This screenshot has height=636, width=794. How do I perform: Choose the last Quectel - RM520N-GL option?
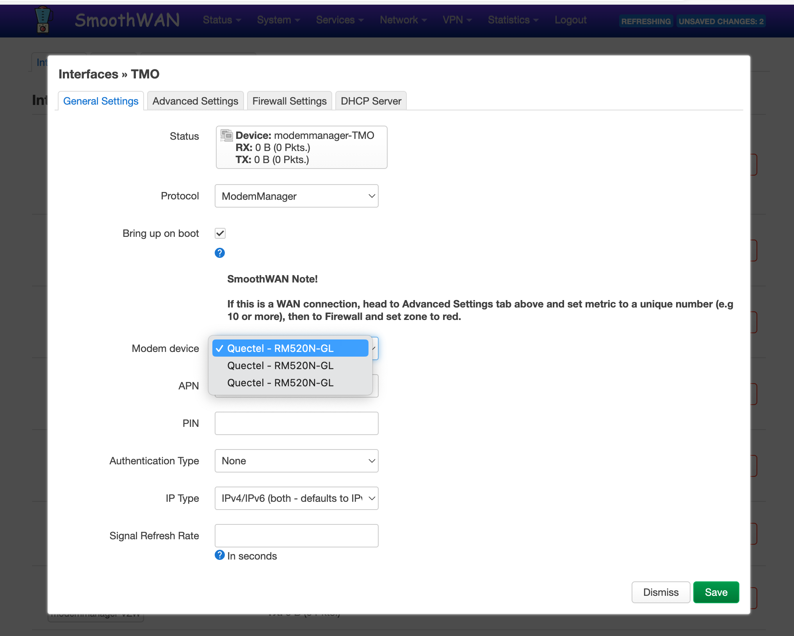290,383
